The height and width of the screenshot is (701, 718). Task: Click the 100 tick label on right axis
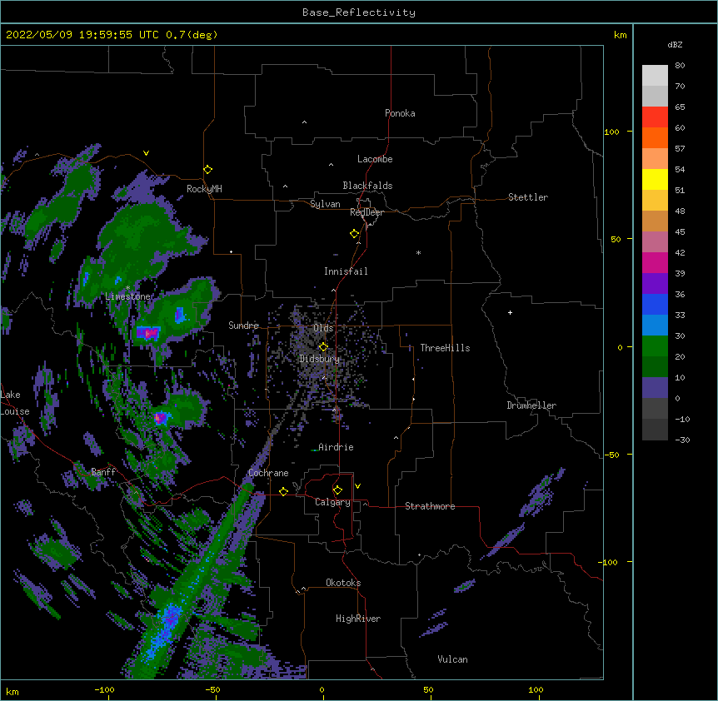[611, 132]
